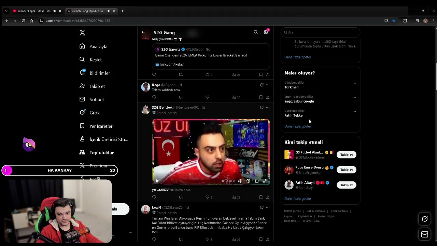
Task: Reload the page in Chrome
Action: [x=23, y=21]
